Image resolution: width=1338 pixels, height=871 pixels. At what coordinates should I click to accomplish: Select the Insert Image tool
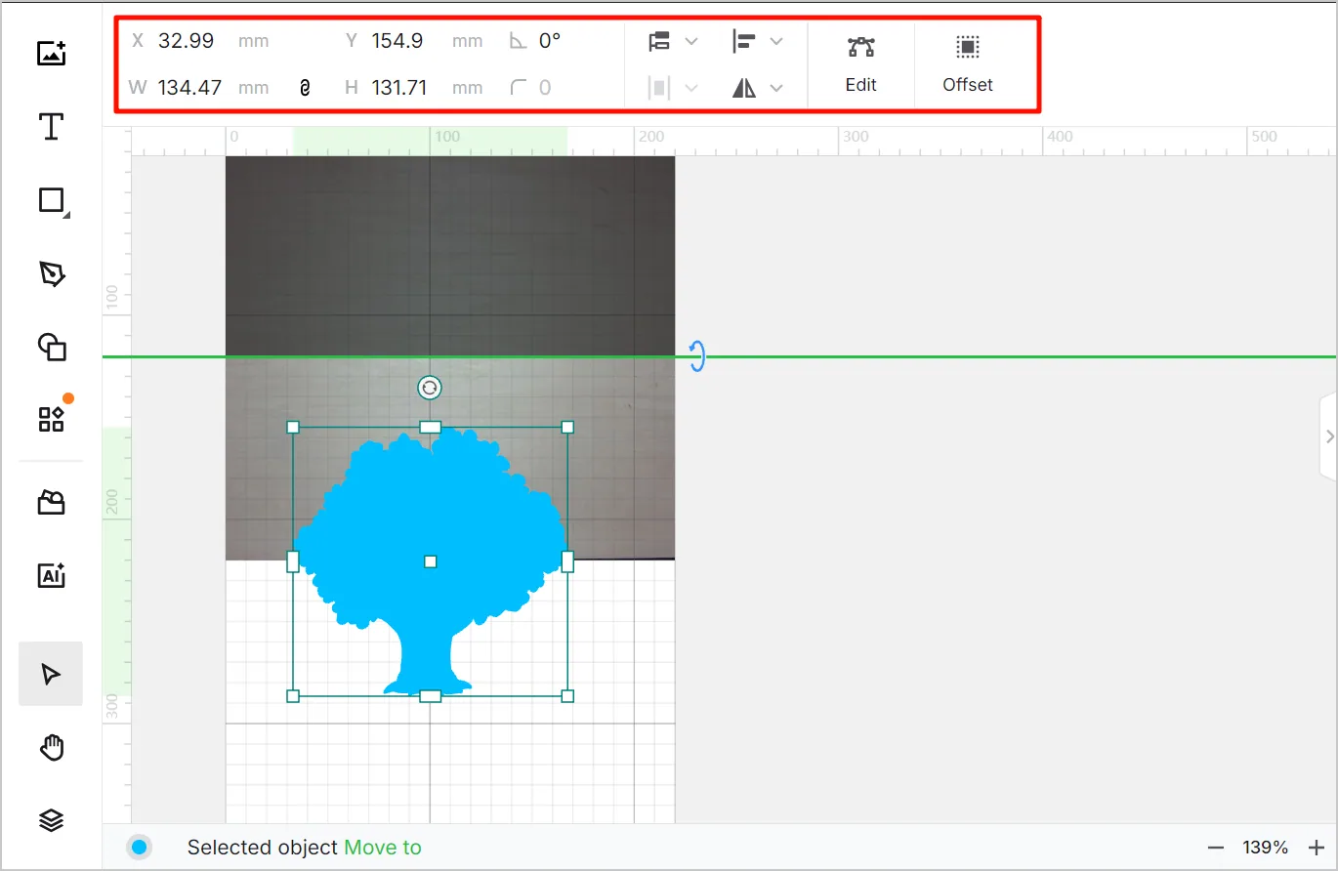click(x=51, y=53)
